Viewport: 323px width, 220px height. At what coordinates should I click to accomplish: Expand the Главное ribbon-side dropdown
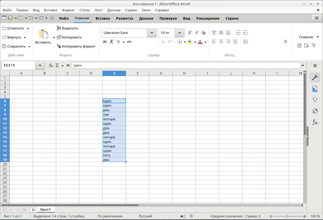[318, 37]
